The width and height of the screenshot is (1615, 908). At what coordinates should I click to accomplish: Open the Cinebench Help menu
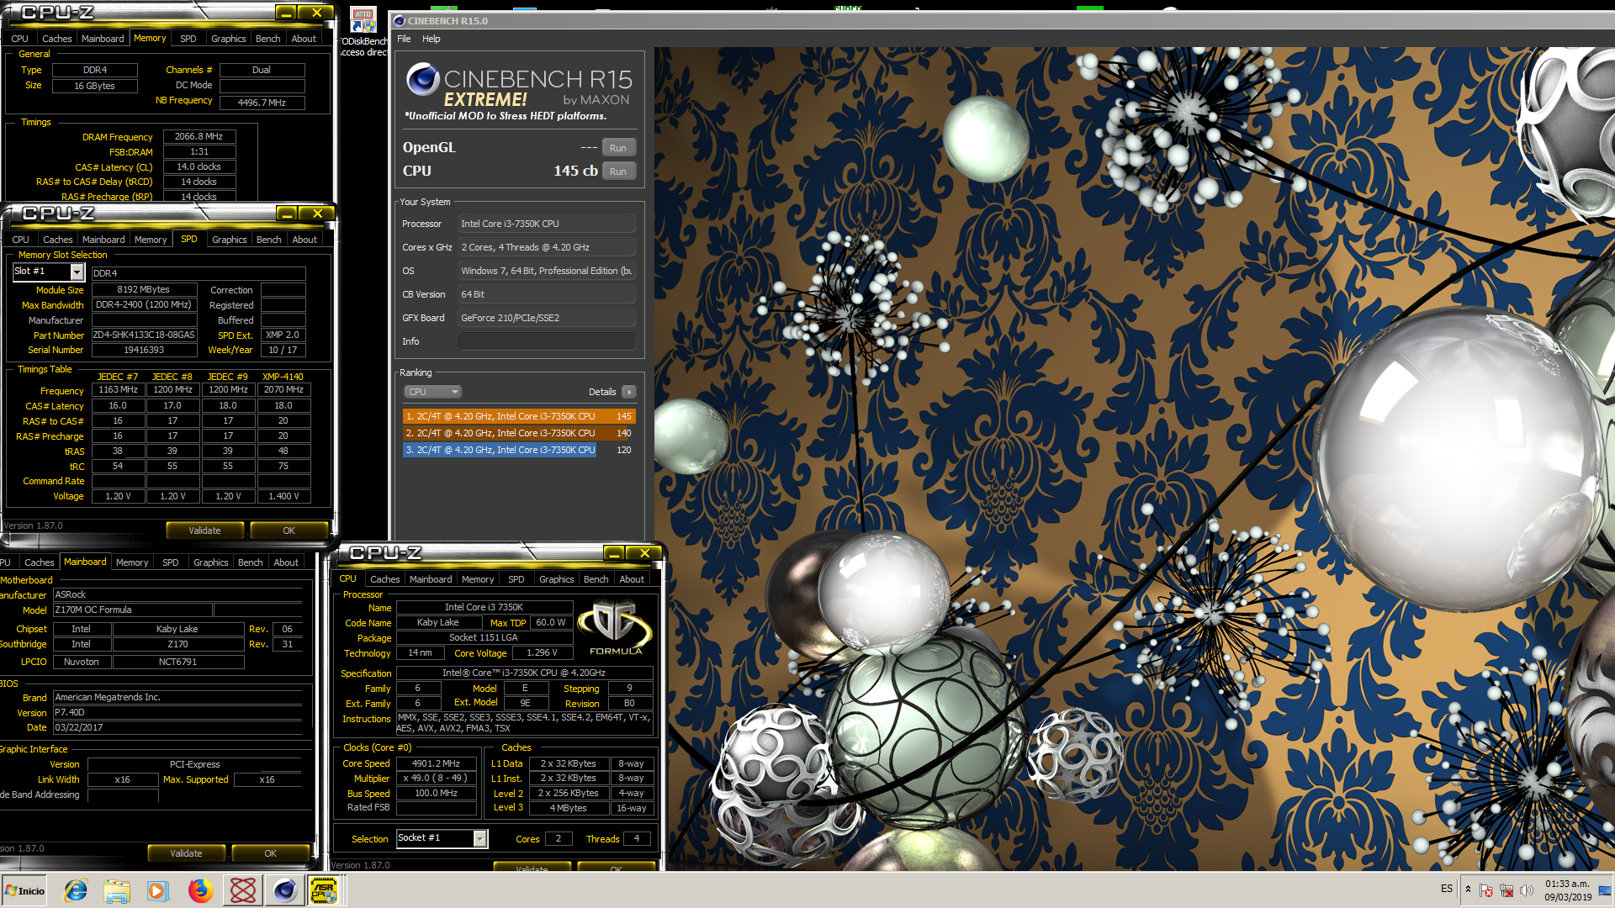click(x=431, y=39)
